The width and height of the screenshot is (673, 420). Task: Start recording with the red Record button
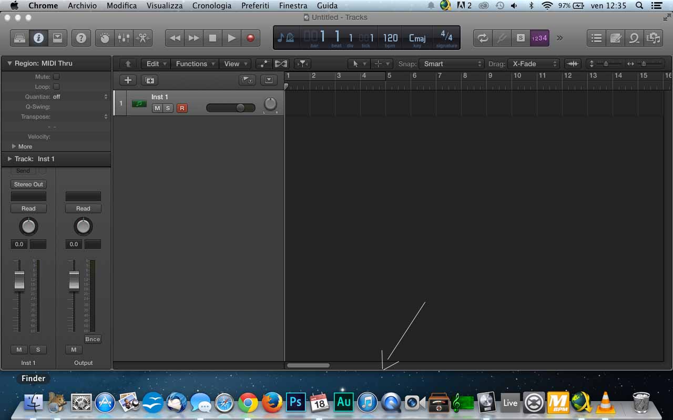pos(251,38)
